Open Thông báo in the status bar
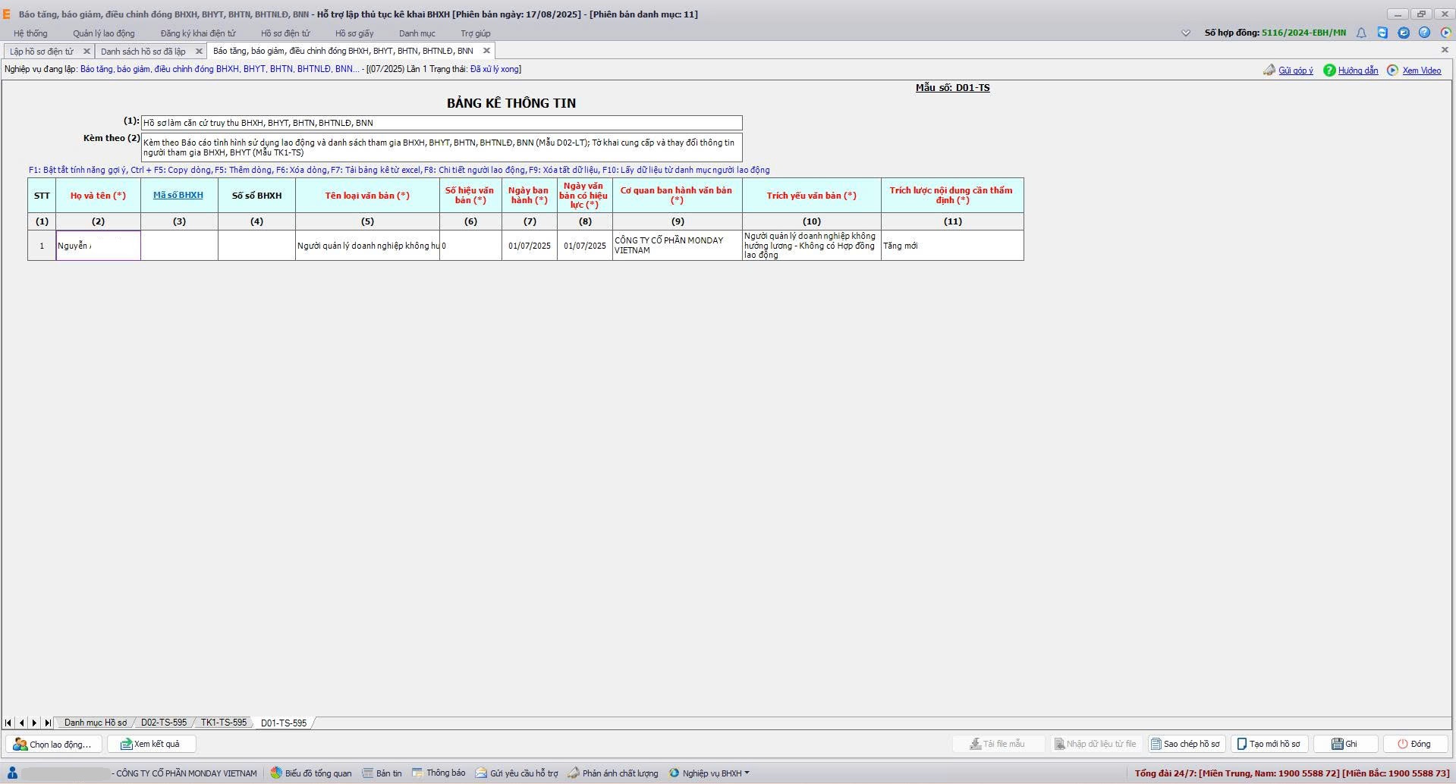Viewport: 1456px width, 784px height. tap(439, 773)
